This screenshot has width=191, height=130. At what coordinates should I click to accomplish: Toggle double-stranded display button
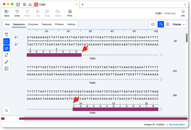point(6,48)
